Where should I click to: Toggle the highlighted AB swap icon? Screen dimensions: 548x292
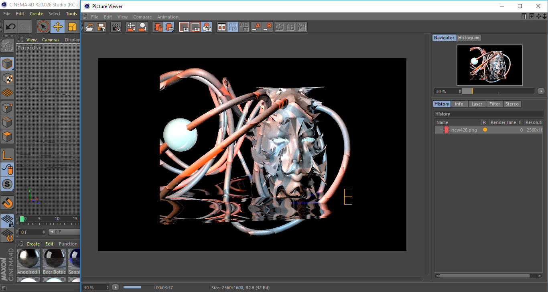click(x=233, y=27)
